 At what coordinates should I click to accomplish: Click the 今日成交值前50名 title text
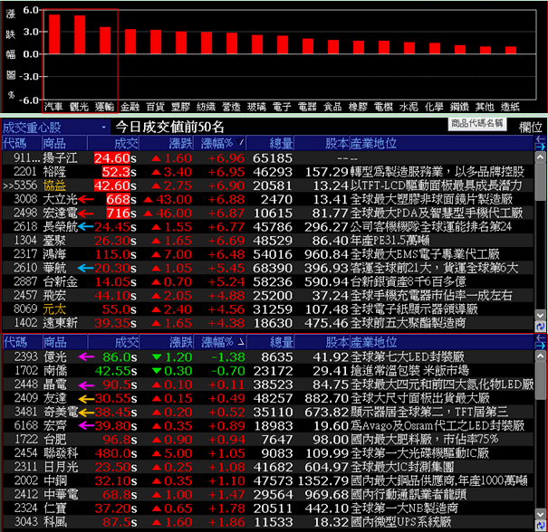170,127
